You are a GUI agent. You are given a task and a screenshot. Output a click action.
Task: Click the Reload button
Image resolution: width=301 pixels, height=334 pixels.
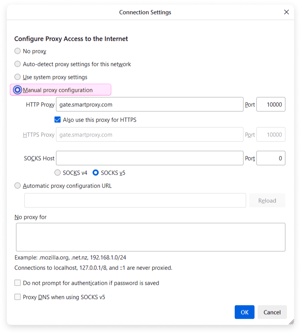coord(267,200)
